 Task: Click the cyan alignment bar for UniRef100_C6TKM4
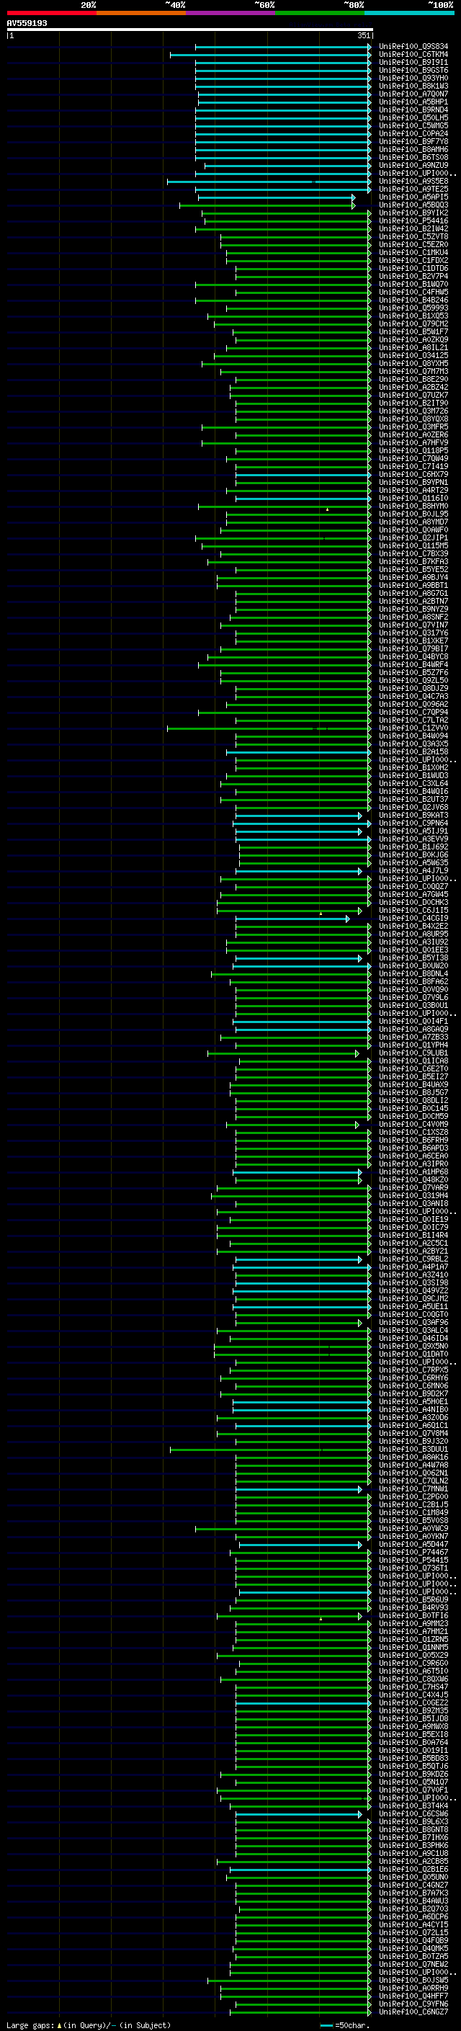point(270,55)
